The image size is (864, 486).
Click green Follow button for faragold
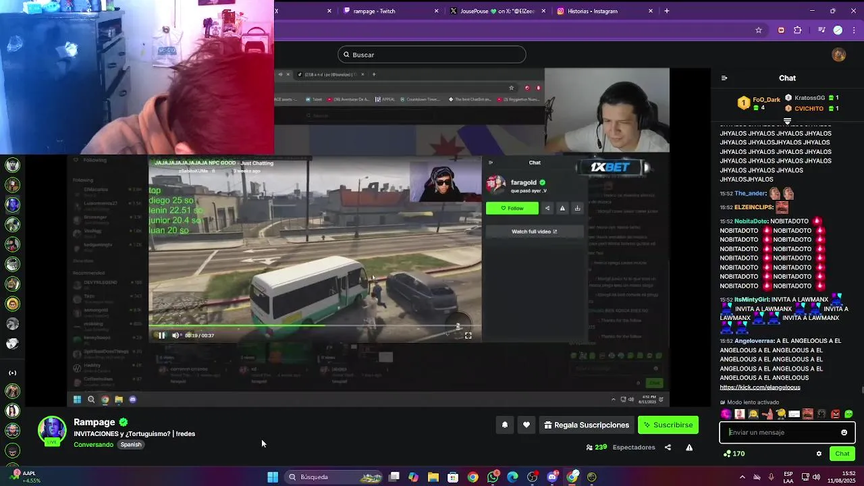tap(512, 208)
